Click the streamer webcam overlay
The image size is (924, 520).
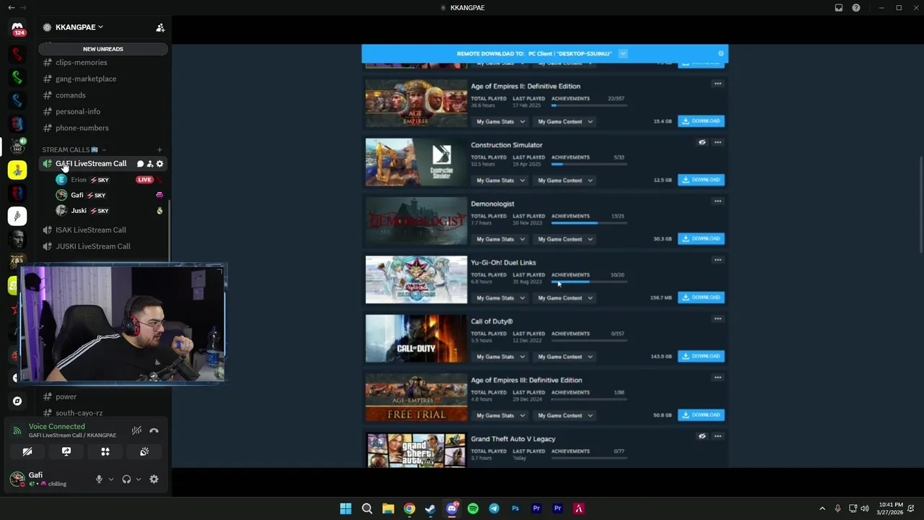click(x=123, y=324)
